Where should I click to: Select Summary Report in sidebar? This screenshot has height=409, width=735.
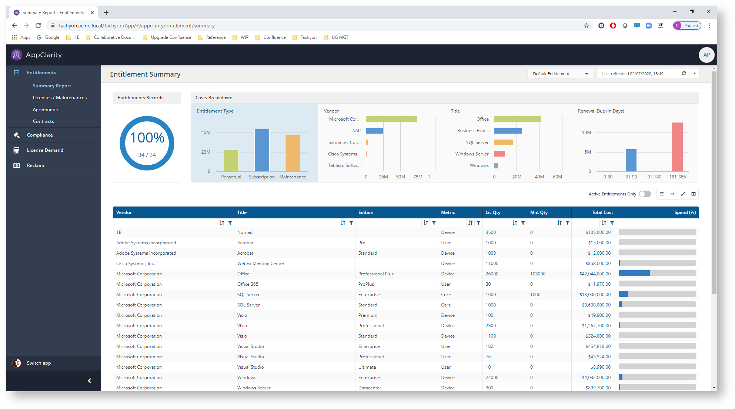click(x=52, y=86)
